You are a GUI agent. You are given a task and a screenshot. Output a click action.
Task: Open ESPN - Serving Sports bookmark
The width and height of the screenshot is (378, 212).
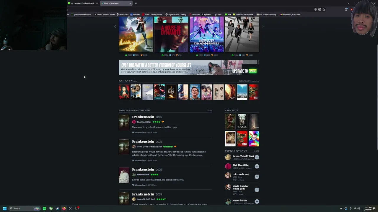[x=152, y=14]
